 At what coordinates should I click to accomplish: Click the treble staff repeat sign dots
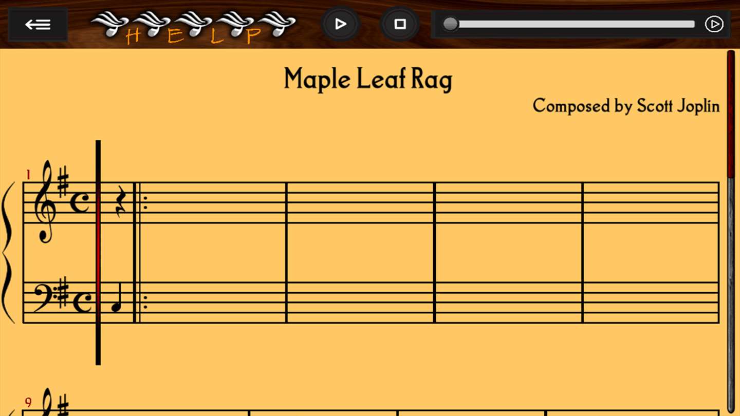145,203
